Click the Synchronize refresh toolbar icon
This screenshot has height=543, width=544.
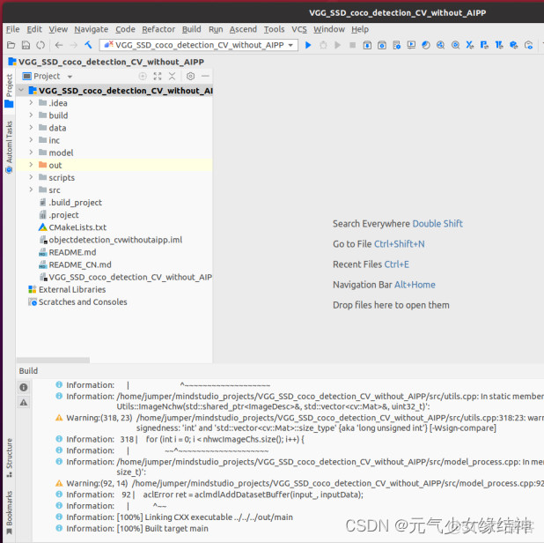40,45
